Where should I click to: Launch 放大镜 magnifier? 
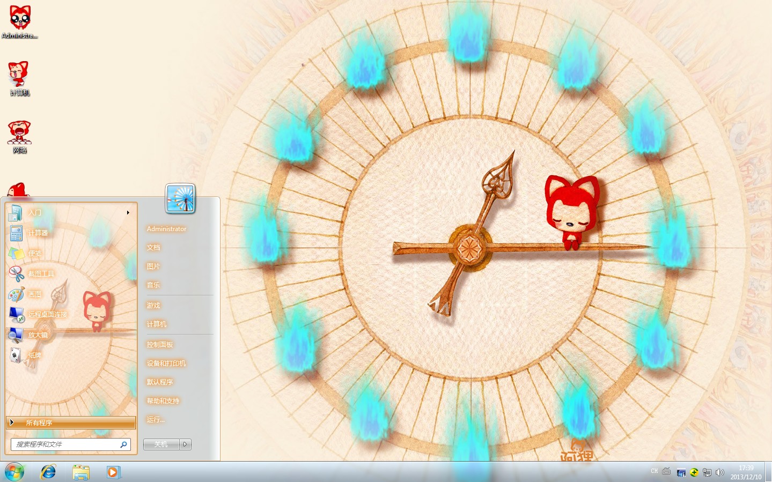70,335
